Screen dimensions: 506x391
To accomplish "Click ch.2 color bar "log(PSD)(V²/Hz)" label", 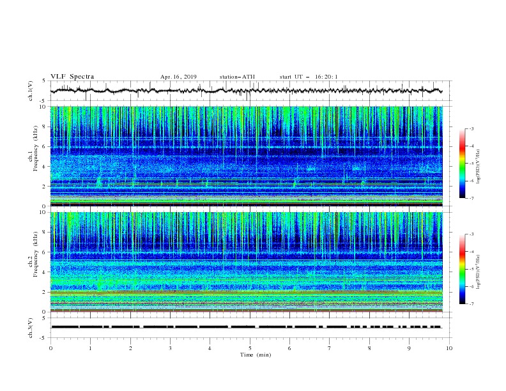I will click(479, 272).
